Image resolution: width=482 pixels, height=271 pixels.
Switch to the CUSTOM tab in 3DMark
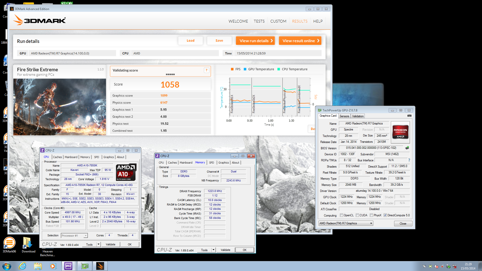point(278,21)
